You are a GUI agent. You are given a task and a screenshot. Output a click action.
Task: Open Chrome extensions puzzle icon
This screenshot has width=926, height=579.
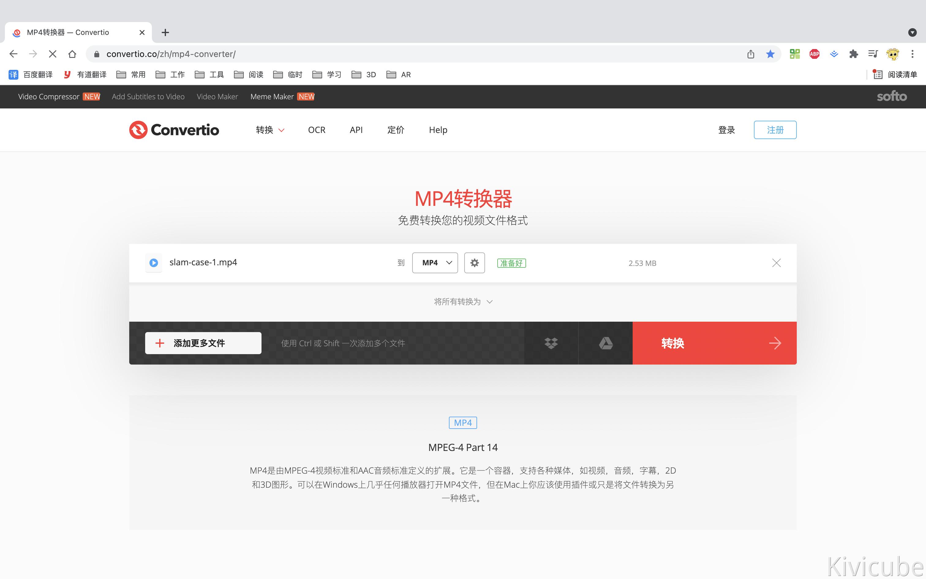854,54
